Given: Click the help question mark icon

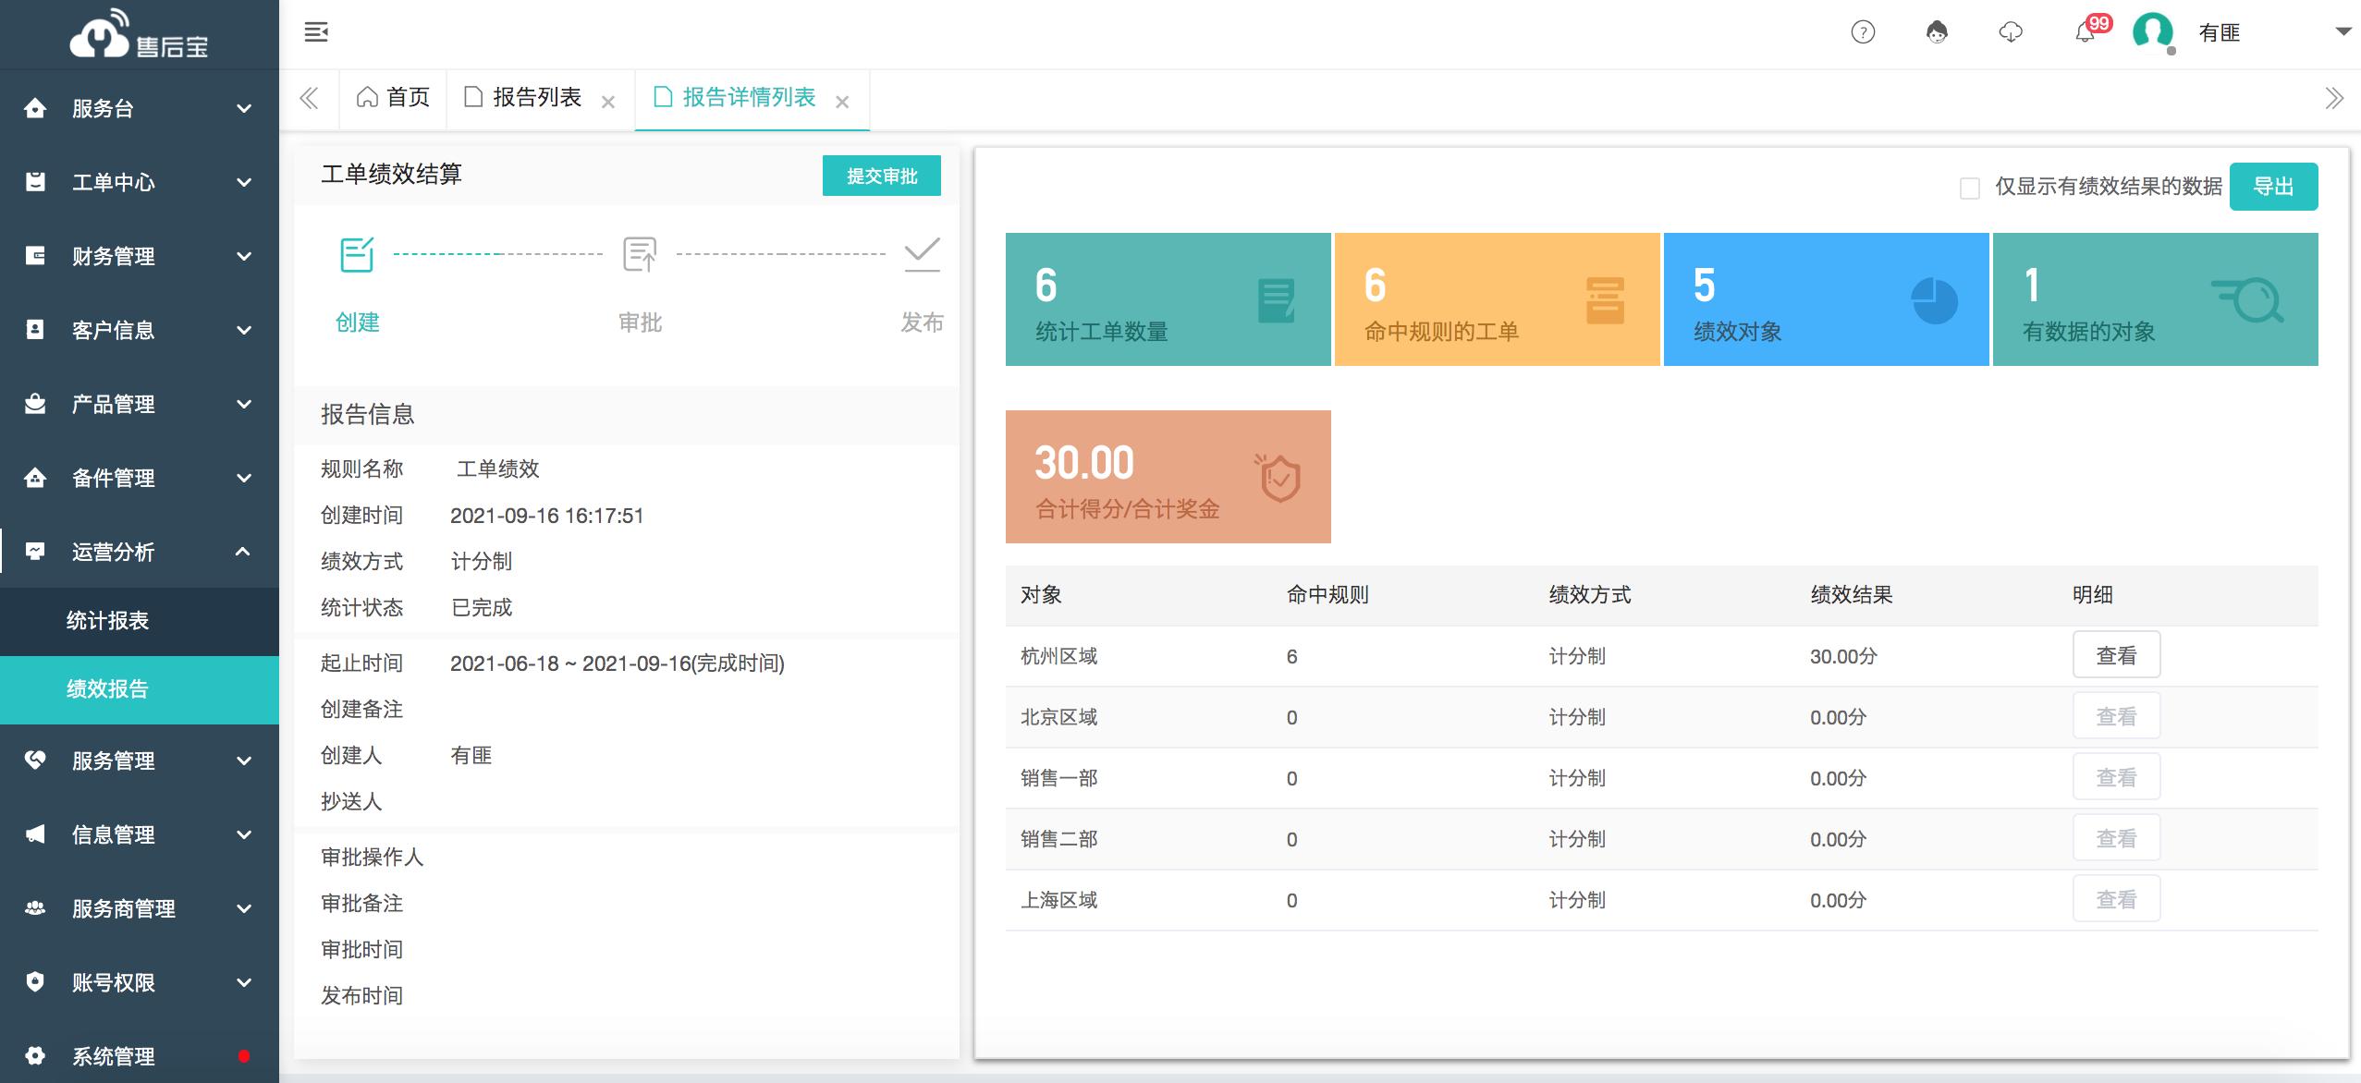Looking at the screenshot, I should click(1863, 32).
